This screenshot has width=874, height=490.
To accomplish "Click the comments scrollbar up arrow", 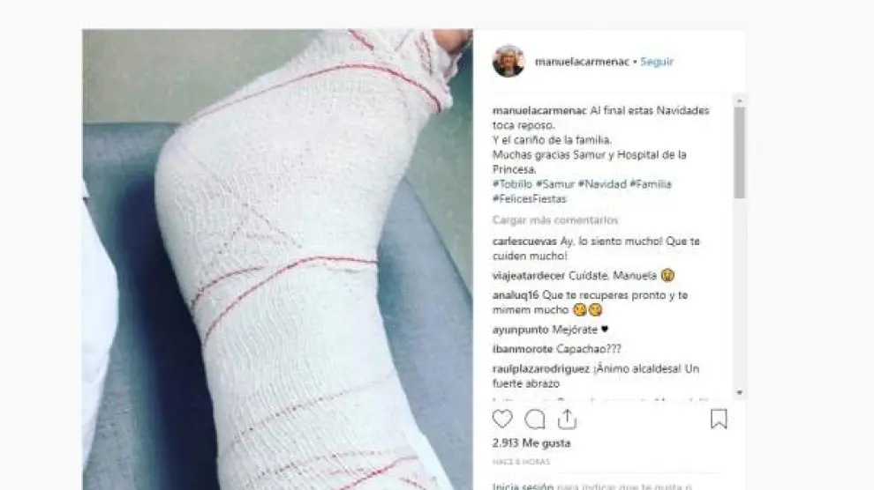I will (x=740, y=100).
